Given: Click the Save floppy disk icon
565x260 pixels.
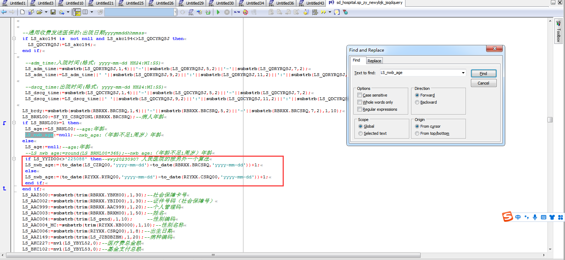Looking at the screenshot, I should click(x=53, y=12).
